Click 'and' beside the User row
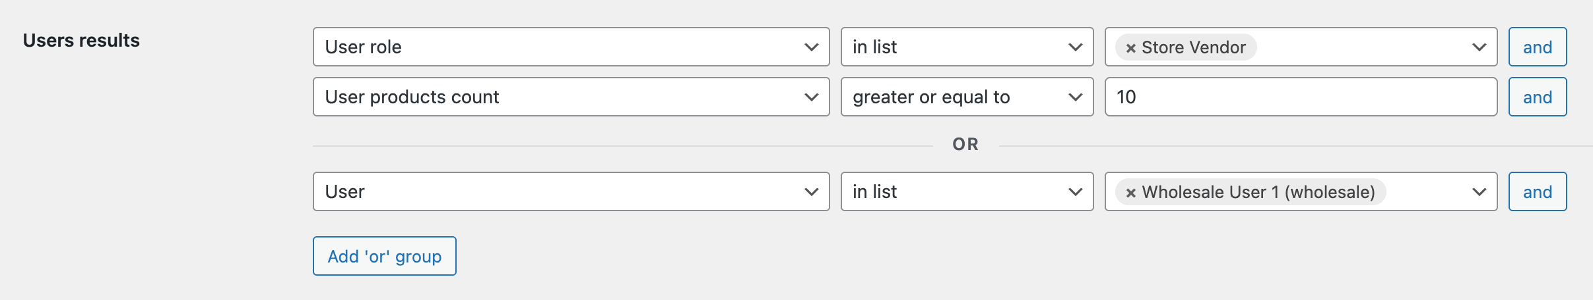This screenshot has height=300, width=1593. [1537, 191]
